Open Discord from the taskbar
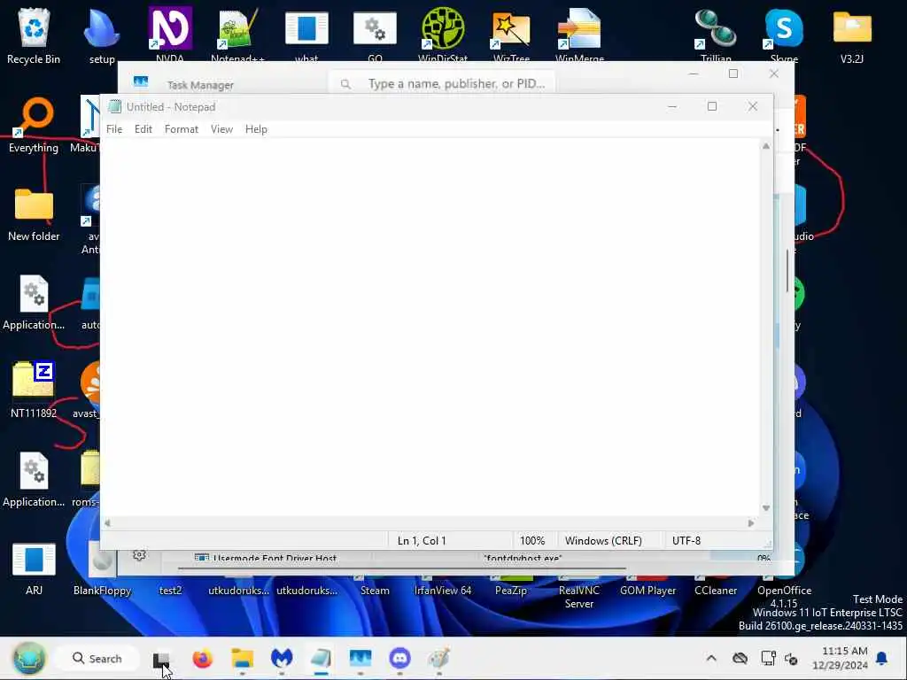907x680 pixels. coord(399,659)
